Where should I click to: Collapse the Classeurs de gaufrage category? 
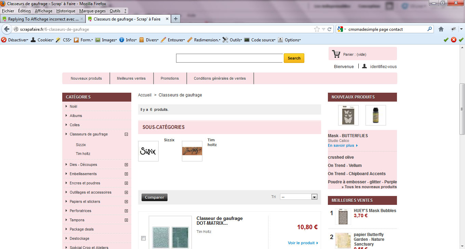click(x=126, y=134)
